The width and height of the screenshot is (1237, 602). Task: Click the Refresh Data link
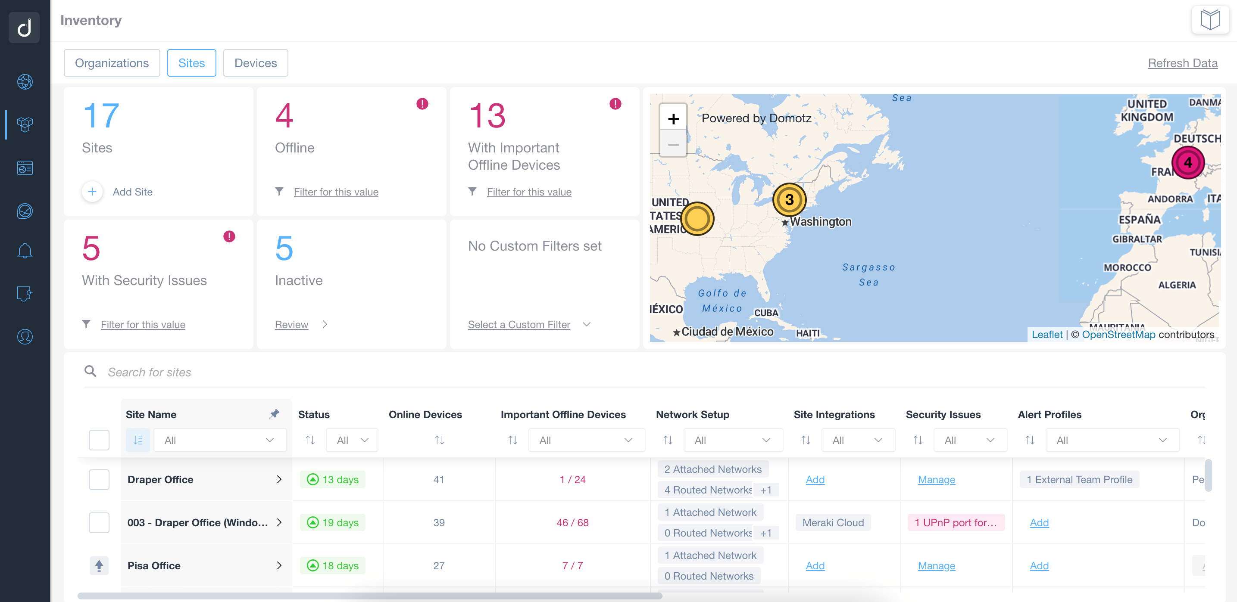pyautogui.click(x=1182, y=63)
